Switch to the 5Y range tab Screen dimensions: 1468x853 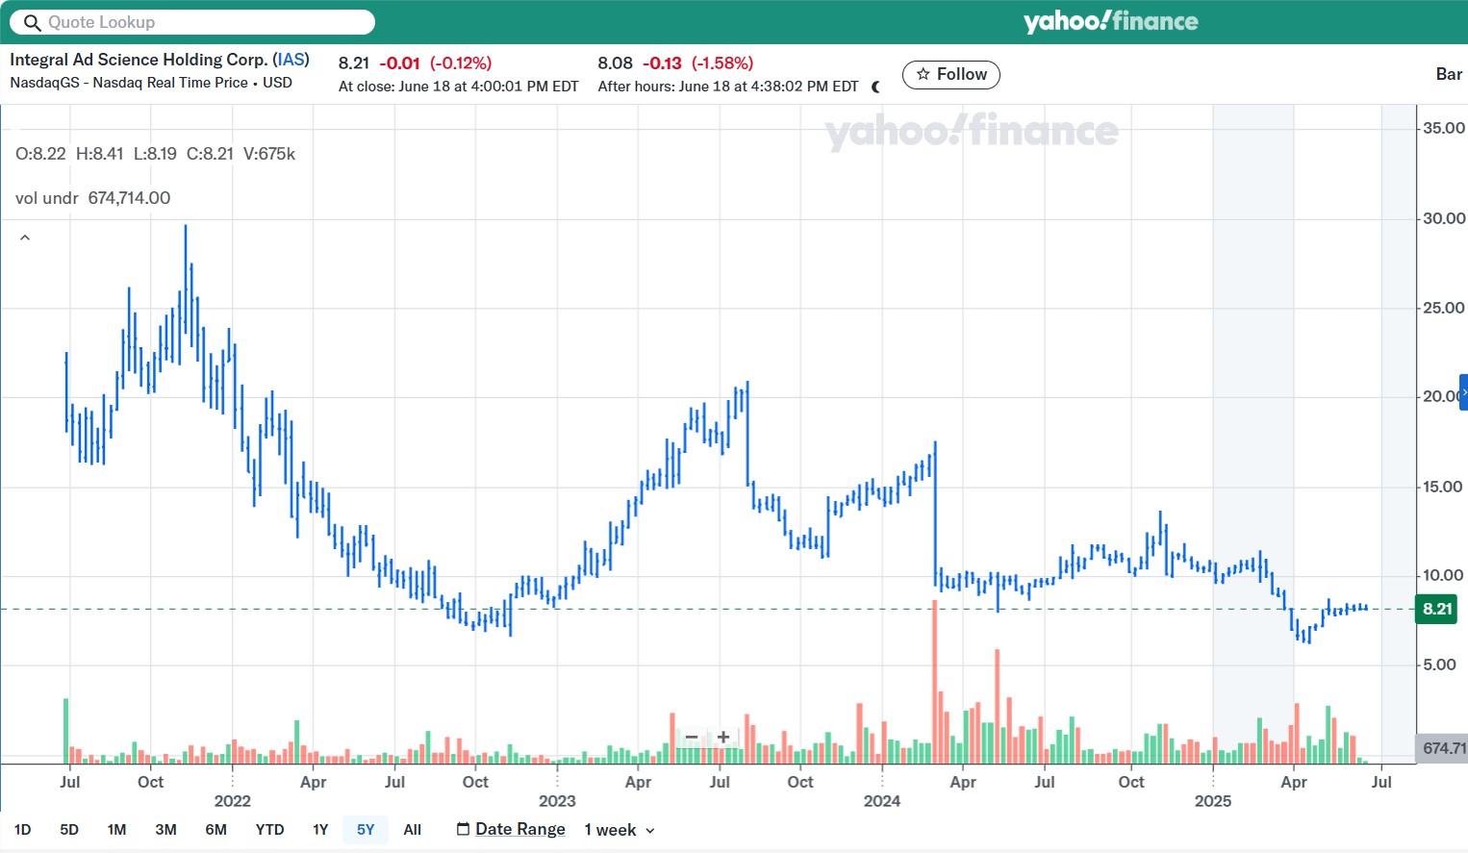(366, 829)
